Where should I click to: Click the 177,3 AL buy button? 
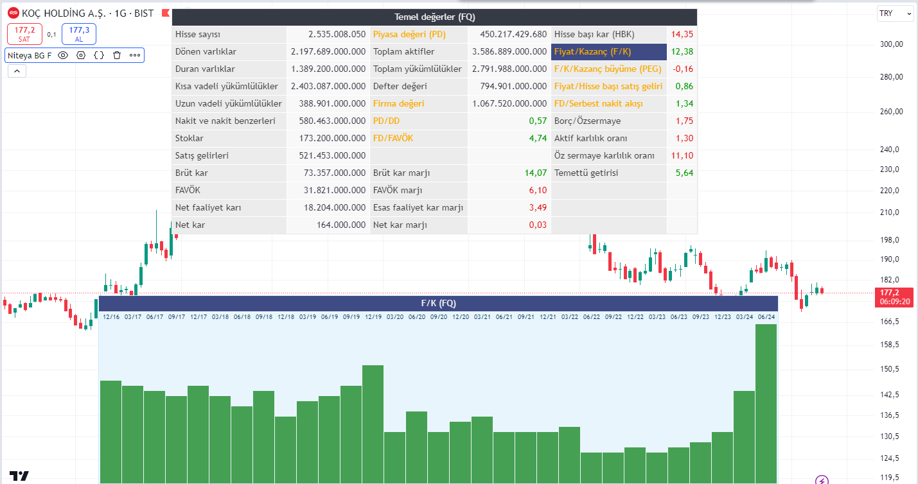click(x=79, y=33)
